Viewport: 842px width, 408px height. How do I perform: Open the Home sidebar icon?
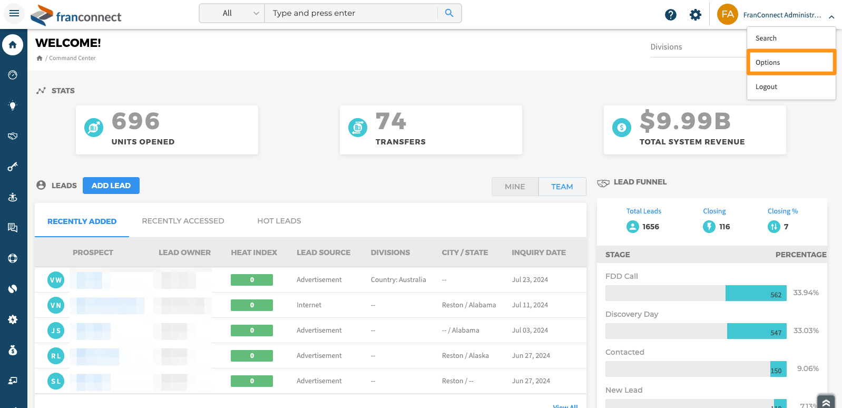[13, 45]
